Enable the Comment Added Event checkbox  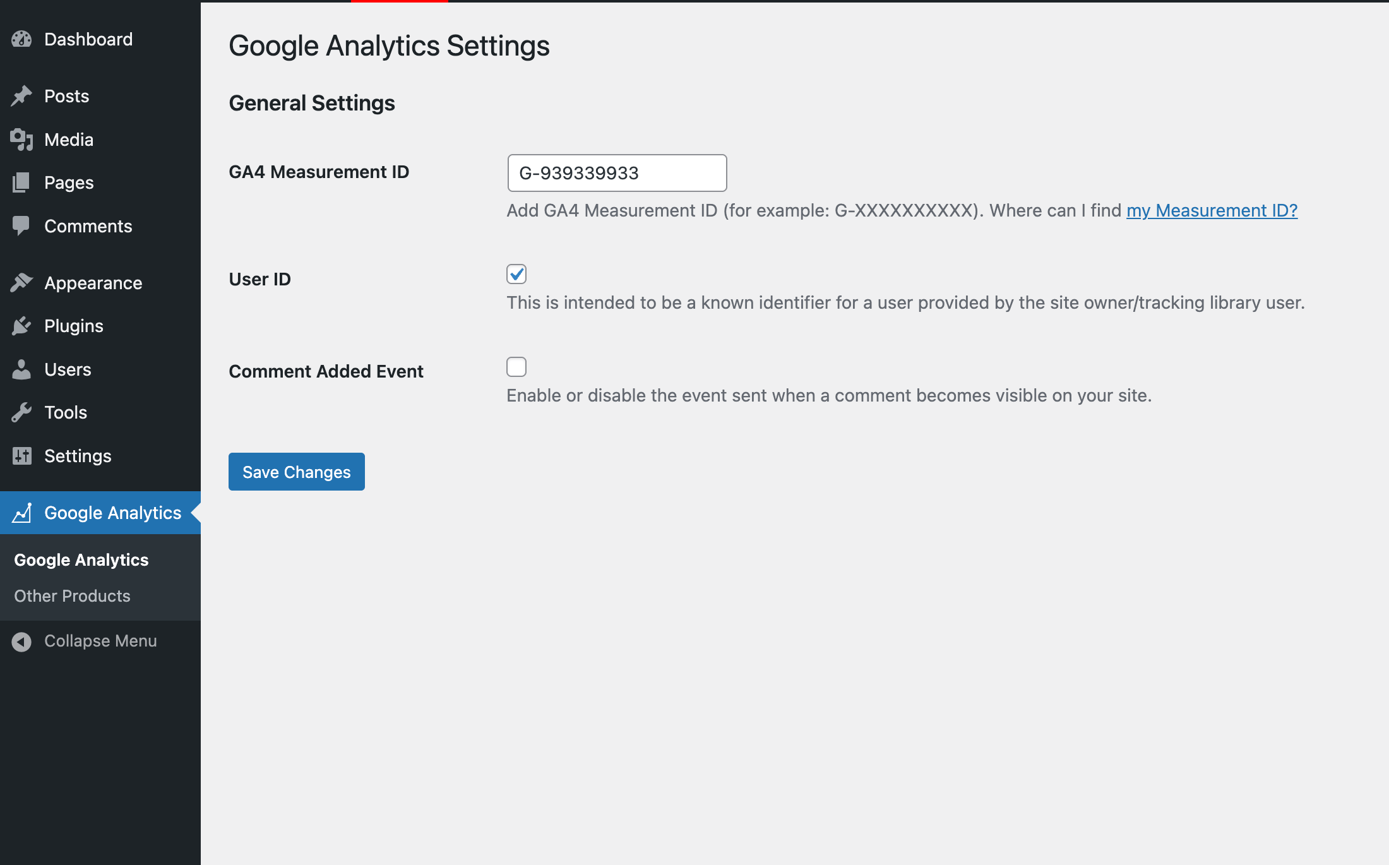(x=516, y=367)
